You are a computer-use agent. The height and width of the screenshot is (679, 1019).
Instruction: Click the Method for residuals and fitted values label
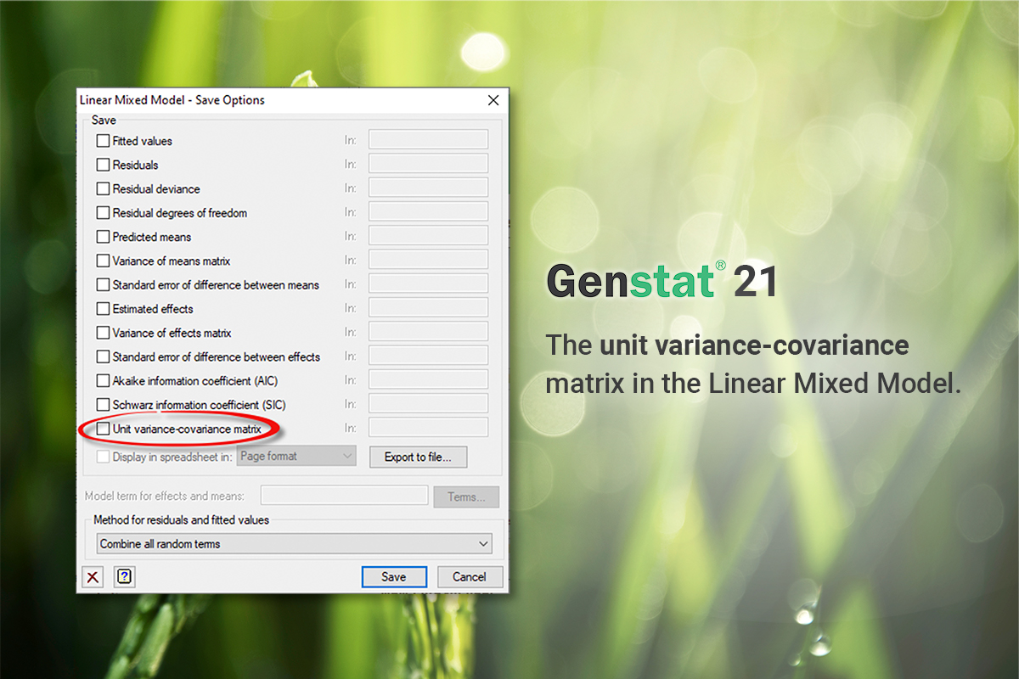click(182, 520)
